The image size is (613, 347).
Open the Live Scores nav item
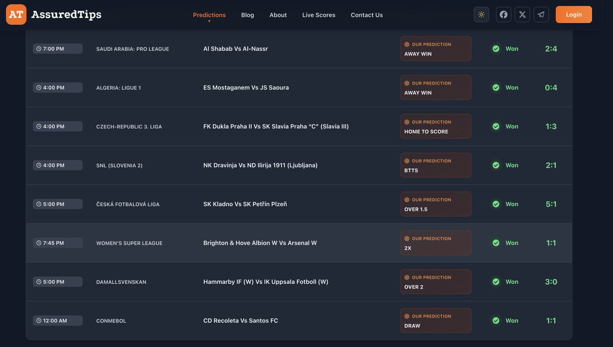pyautogui.click(x=319, y=15)
